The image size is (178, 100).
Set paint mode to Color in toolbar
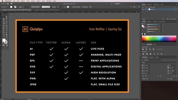click(3, 45)
